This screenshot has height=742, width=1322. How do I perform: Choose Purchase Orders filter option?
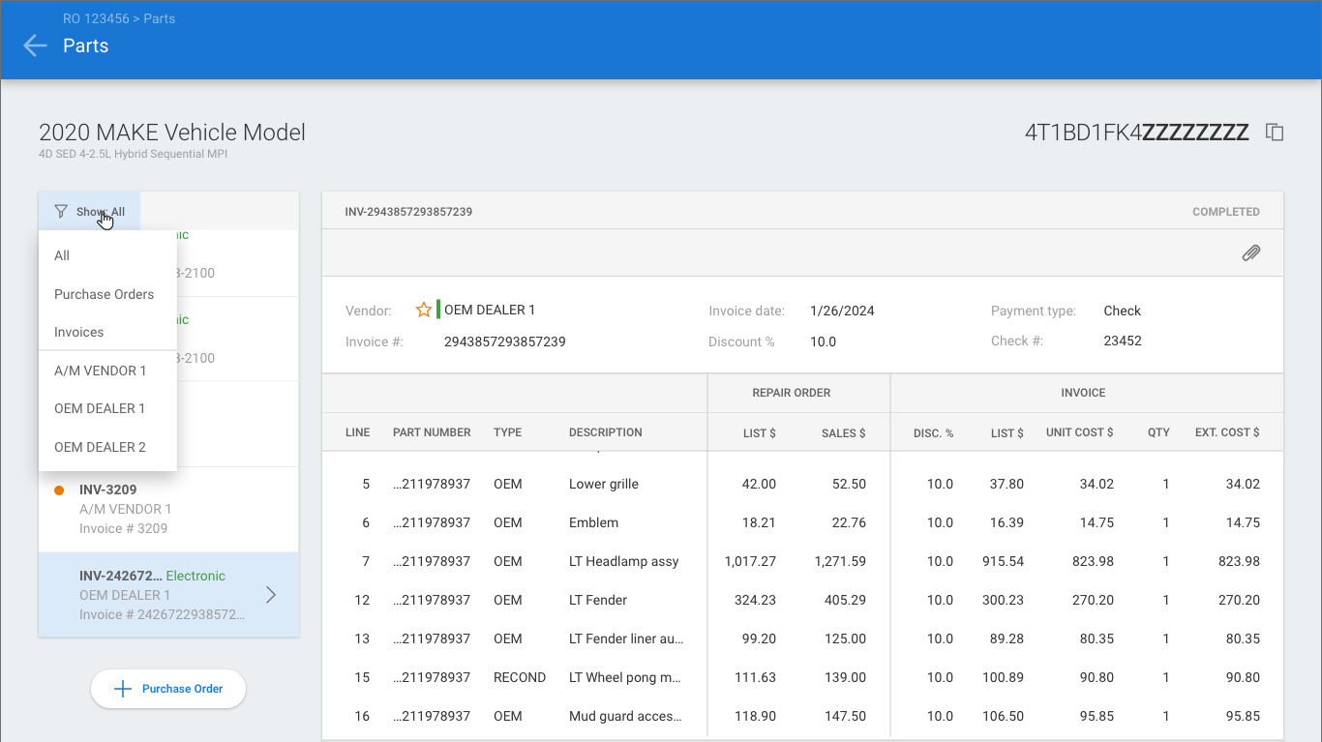point(107,294)
